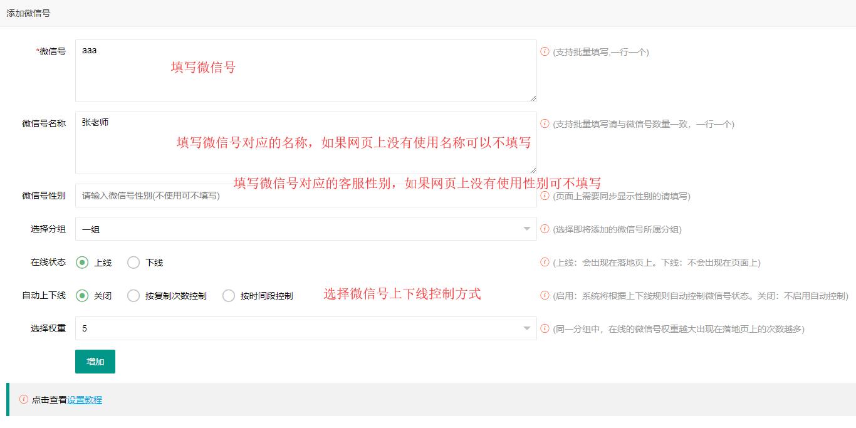Viewport: 856px width, 428px height.
Task: Click the info icon beside 权重 hint
Action: 545,328
